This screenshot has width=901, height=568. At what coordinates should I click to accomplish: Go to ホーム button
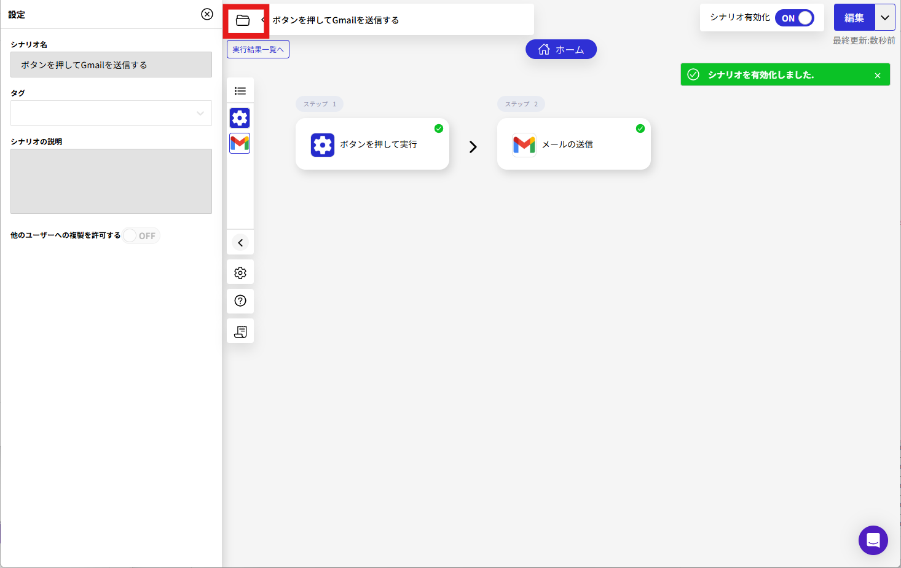[561, 49]
